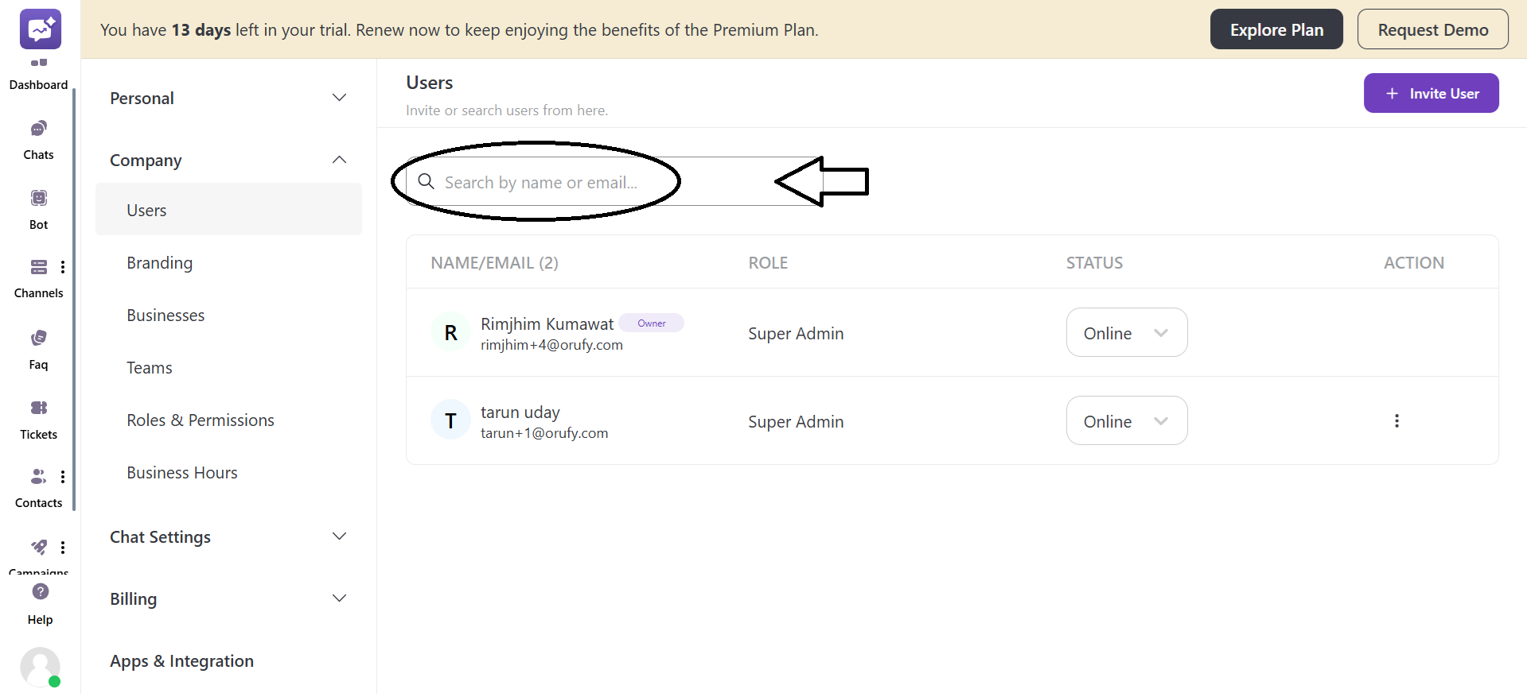Click the Invite User button
1527x697 pixels.
click(x=1431, y=93)
